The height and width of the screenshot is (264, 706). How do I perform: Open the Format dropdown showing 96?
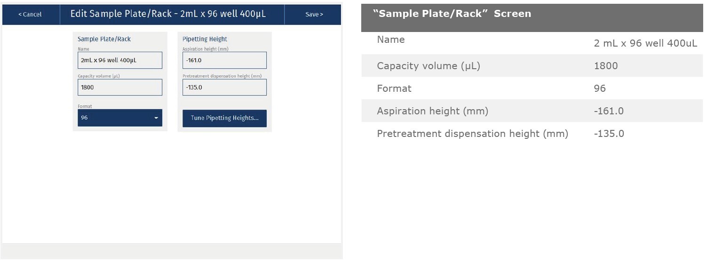(119, 118)
